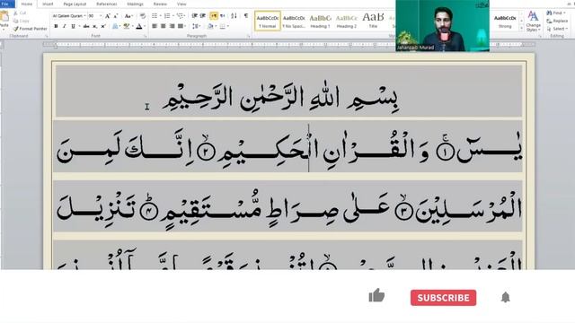Click the Increase Indent icon
This screenshot has height=323, width=575.
(x=203, y=16)
